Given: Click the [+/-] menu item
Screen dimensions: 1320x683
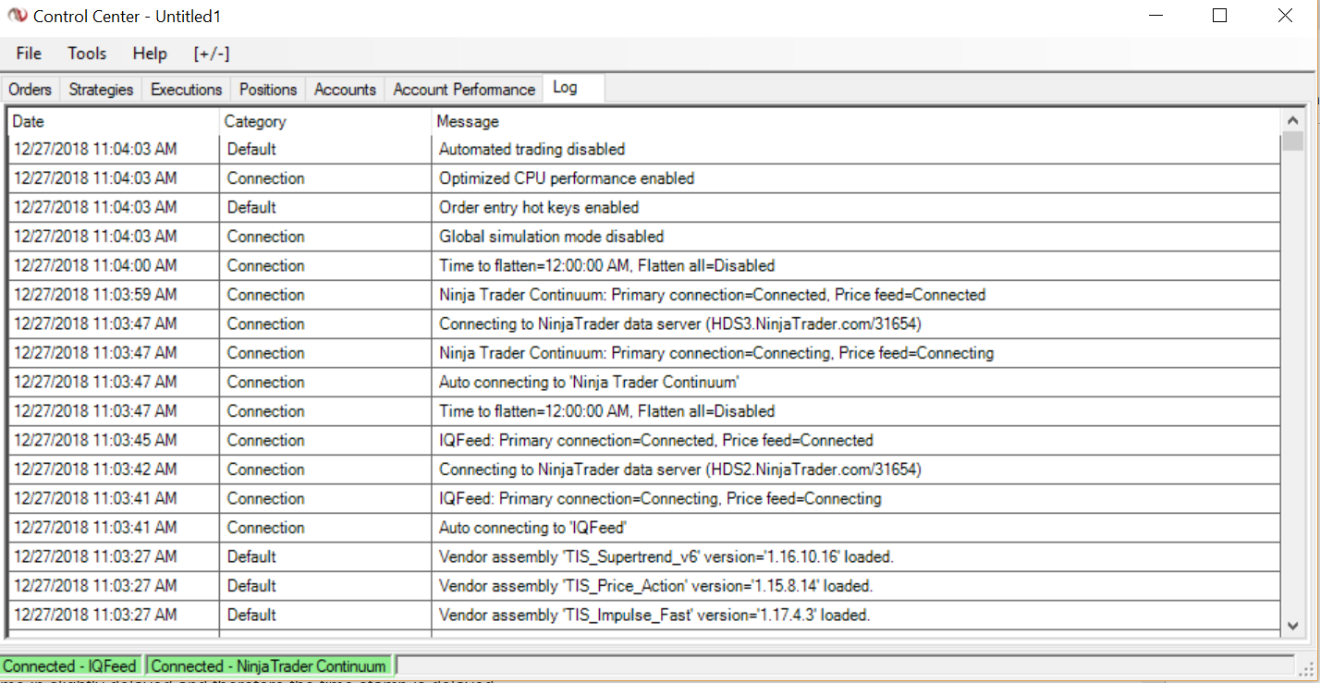Looking at the screenshot, I should click(x=212, y=54).
